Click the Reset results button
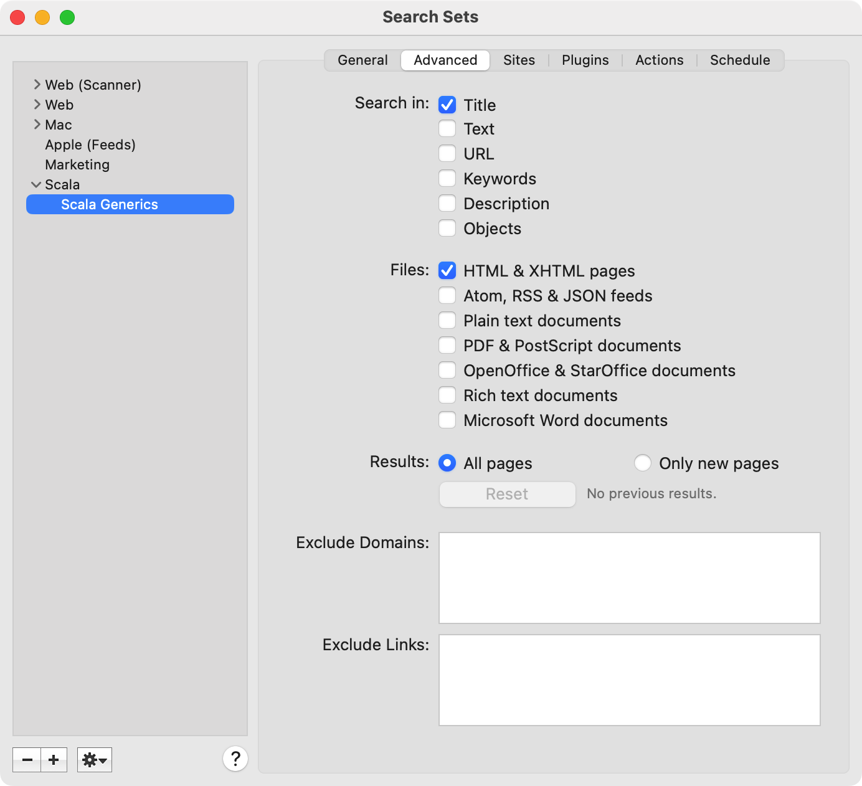Viewport: 862px width, 786px height. [508, 494]
